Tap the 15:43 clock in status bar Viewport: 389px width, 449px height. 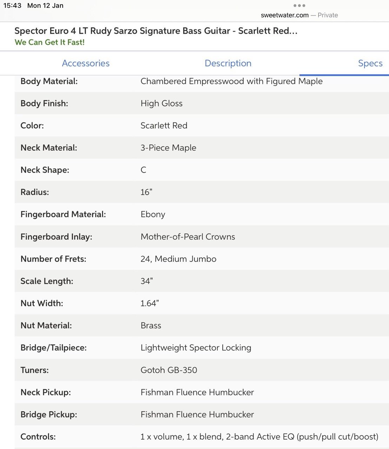pyautogui.click(x=12, y=6)
